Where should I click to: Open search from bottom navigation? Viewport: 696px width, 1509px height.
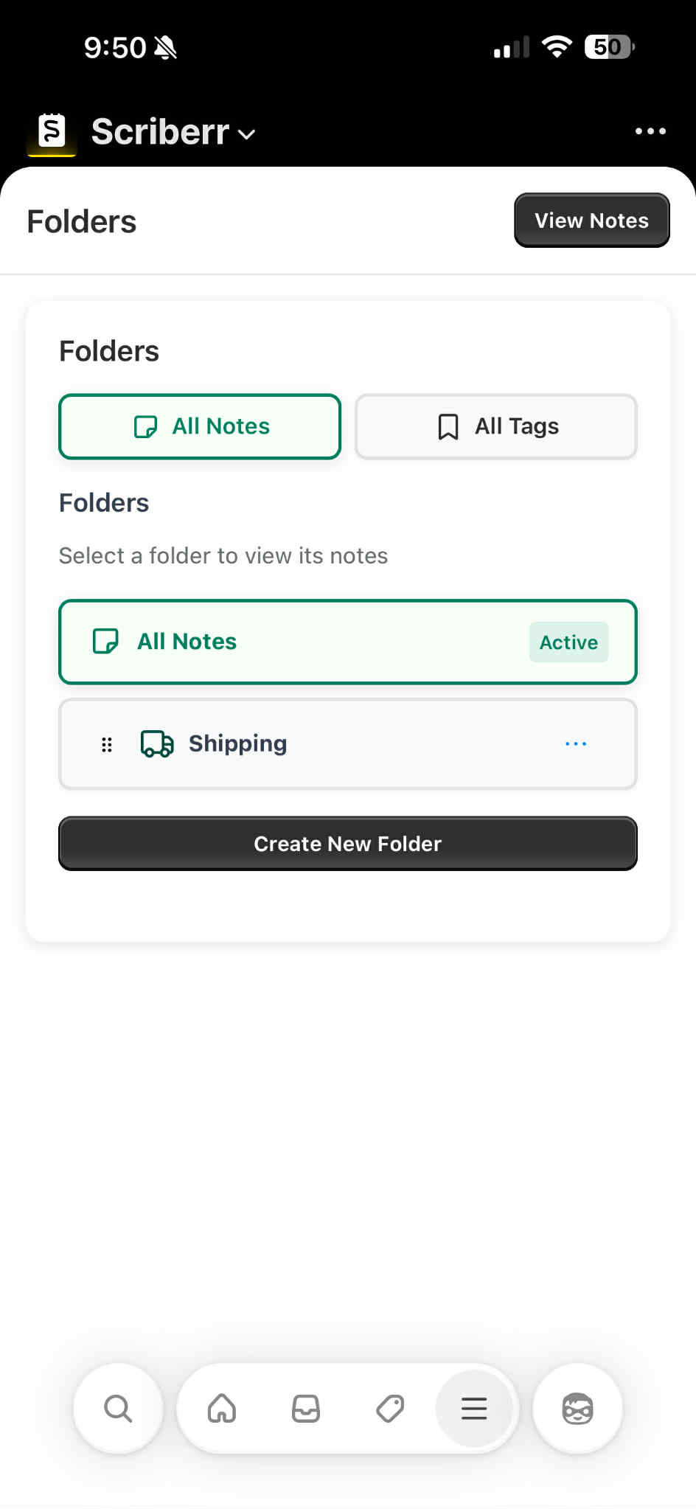tap(118, 1409)
